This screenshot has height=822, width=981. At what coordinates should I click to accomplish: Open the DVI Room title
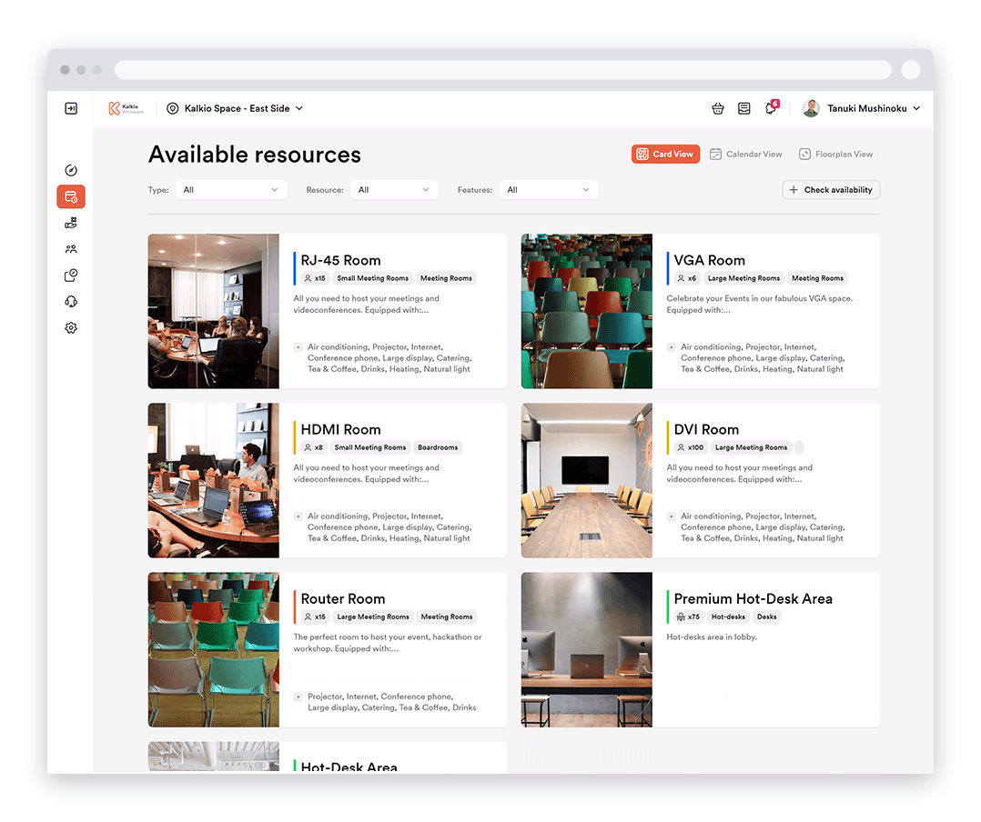tap(706, 430)
